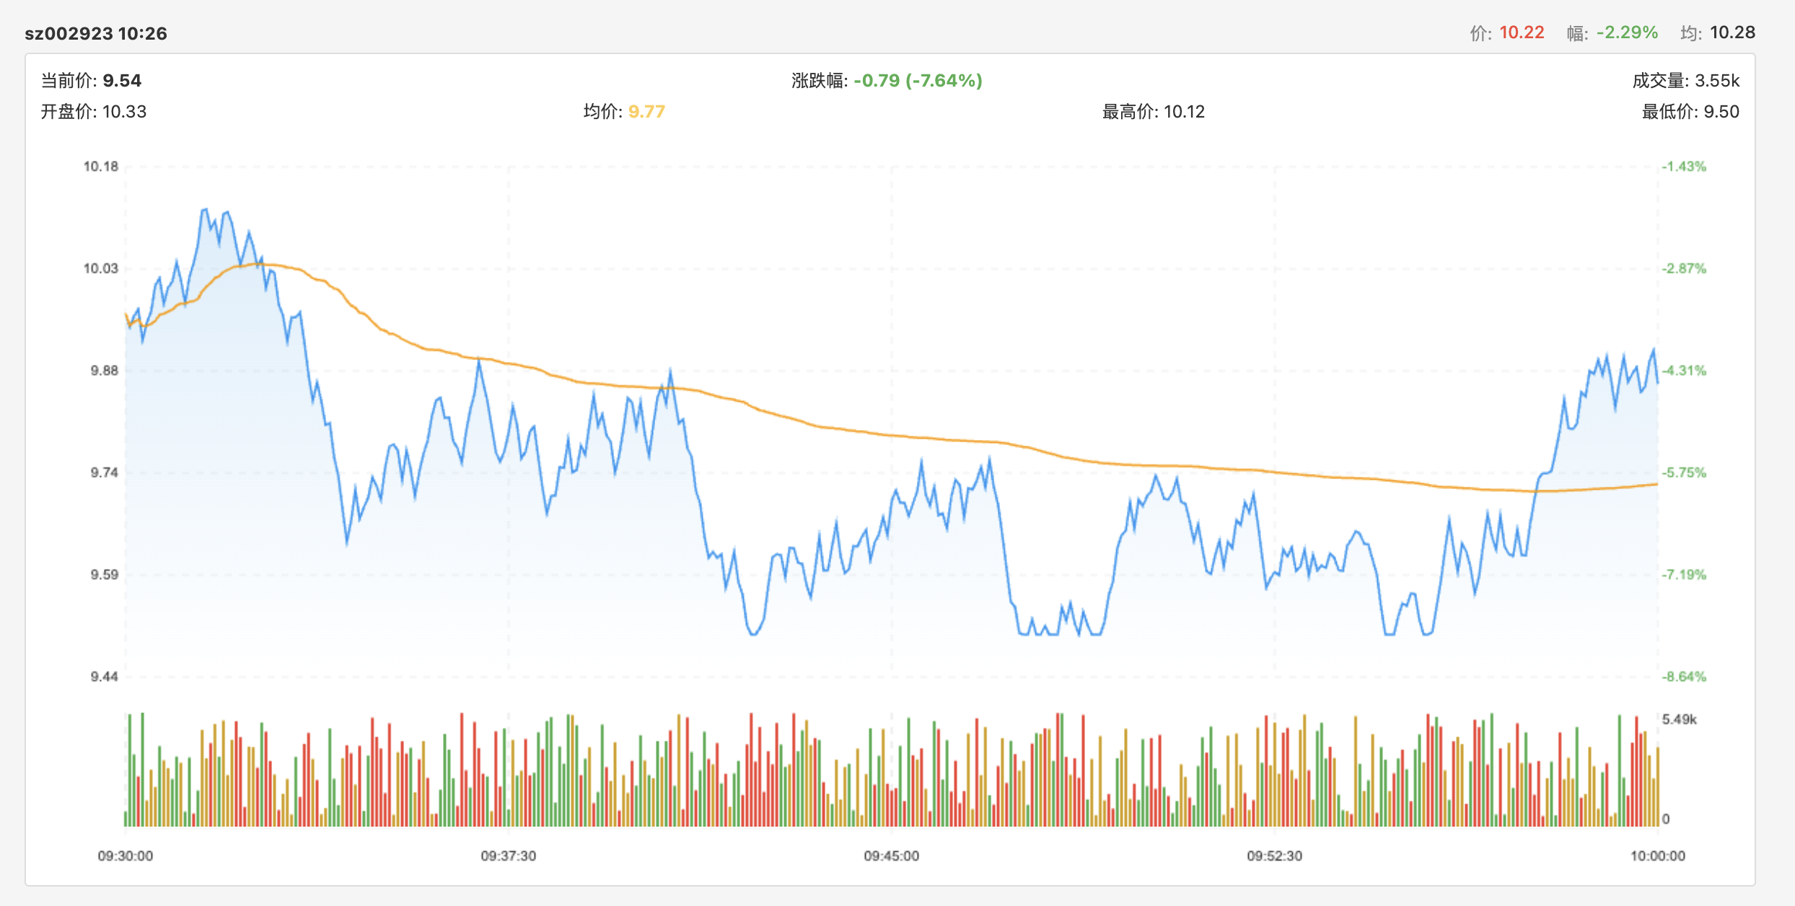Click the 最高价 10.12 label
This screenshot has width=1795, height=906.
(1154, 112)
